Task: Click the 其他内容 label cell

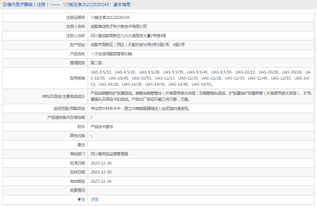Action: coord(45,136)
